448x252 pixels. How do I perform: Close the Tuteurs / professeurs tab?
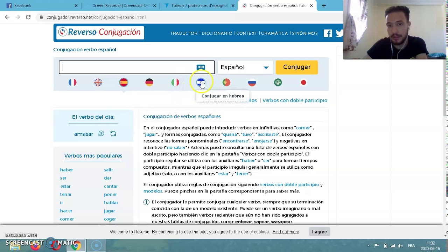(233, 6)
